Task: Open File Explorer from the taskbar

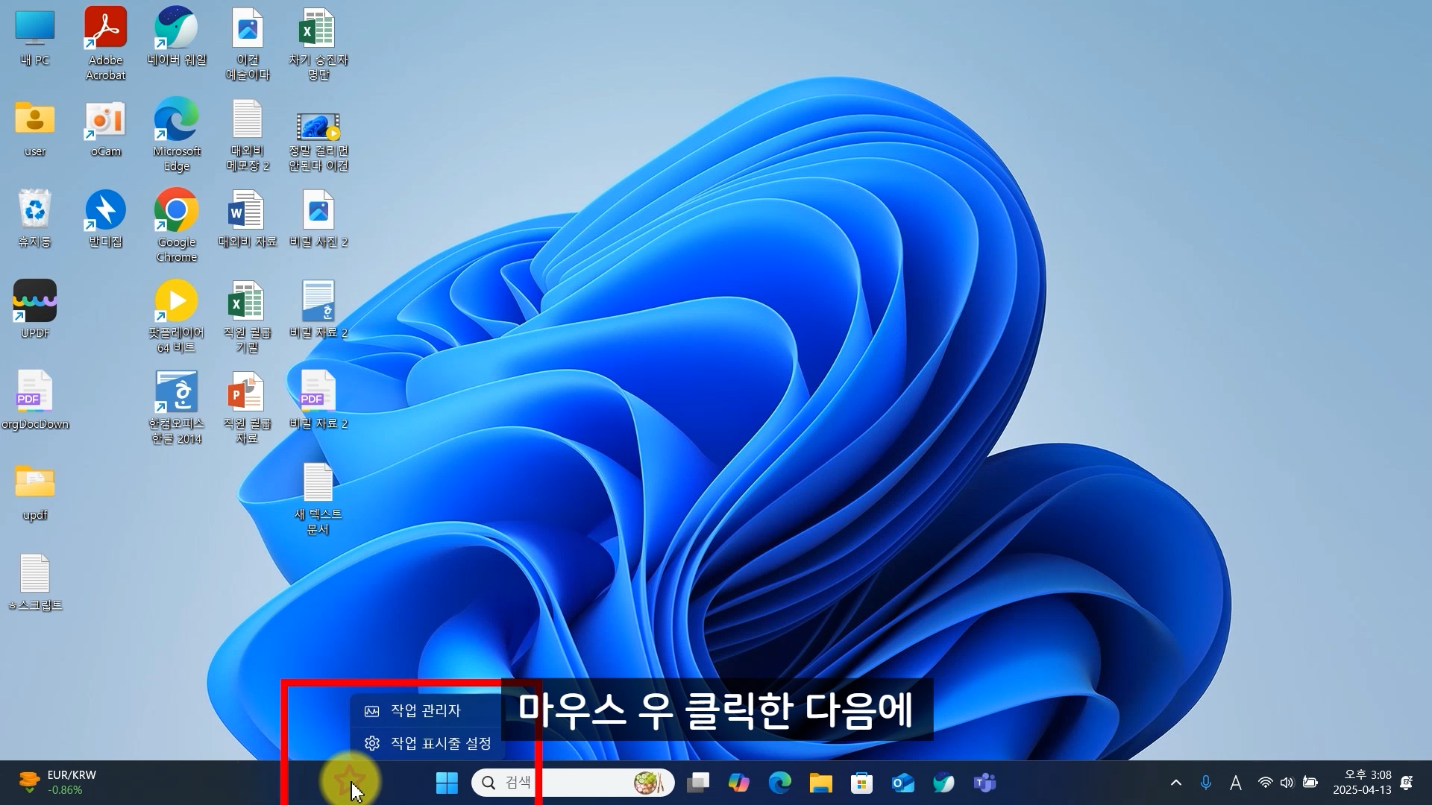Action: click(x=821, y=783)
